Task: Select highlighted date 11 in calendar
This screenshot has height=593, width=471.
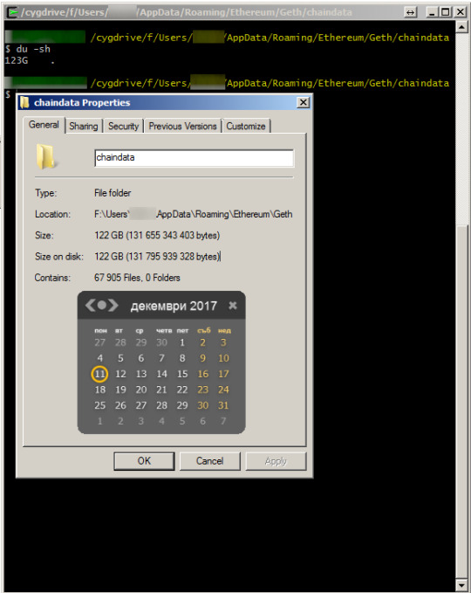Action: pyautogui.click(x=99, y=374)
